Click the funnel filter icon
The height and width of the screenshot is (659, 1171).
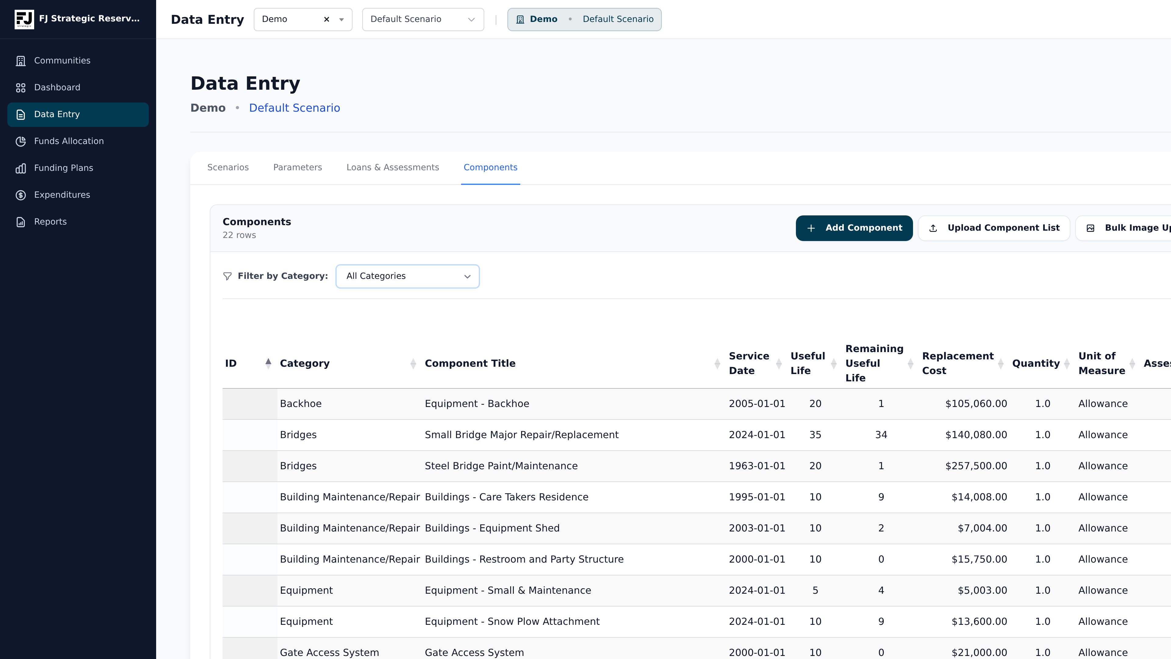pyautogui.click(x=228, y=276)
